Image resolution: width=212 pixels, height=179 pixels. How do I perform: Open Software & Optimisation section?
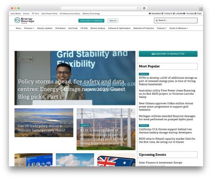pyautogui.click(x=119, y=28)
